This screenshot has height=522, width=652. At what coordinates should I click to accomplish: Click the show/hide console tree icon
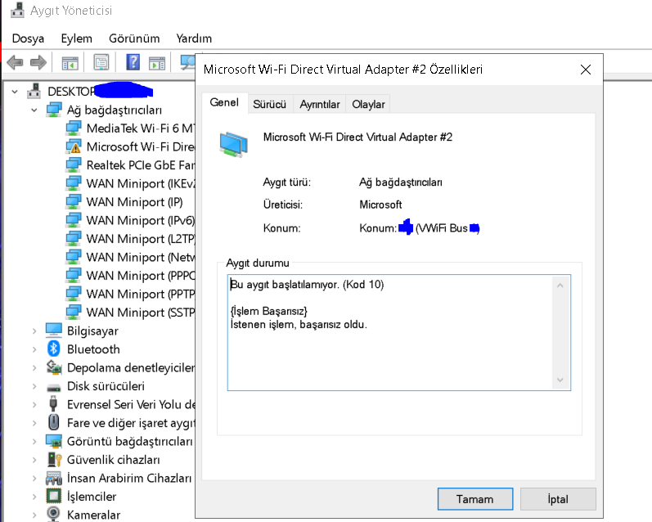70,63
